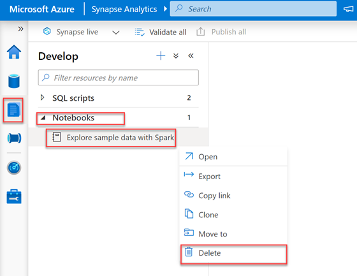Open the Synapse live mode dropdown

(116, 33)
